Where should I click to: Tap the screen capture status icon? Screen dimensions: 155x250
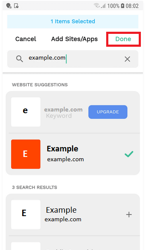coord(16,6)
